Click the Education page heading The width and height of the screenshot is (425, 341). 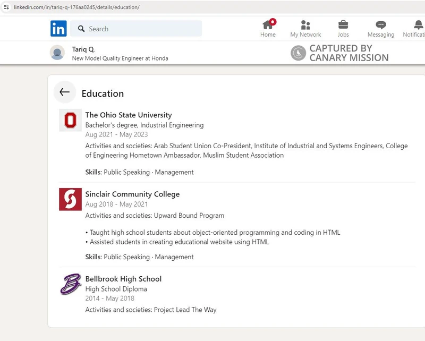(102, 93)
